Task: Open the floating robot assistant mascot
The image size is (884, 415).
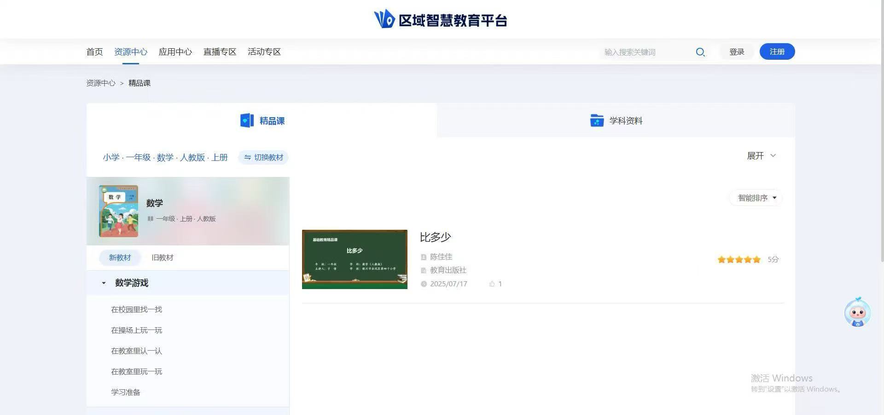Action: [857, 313]
